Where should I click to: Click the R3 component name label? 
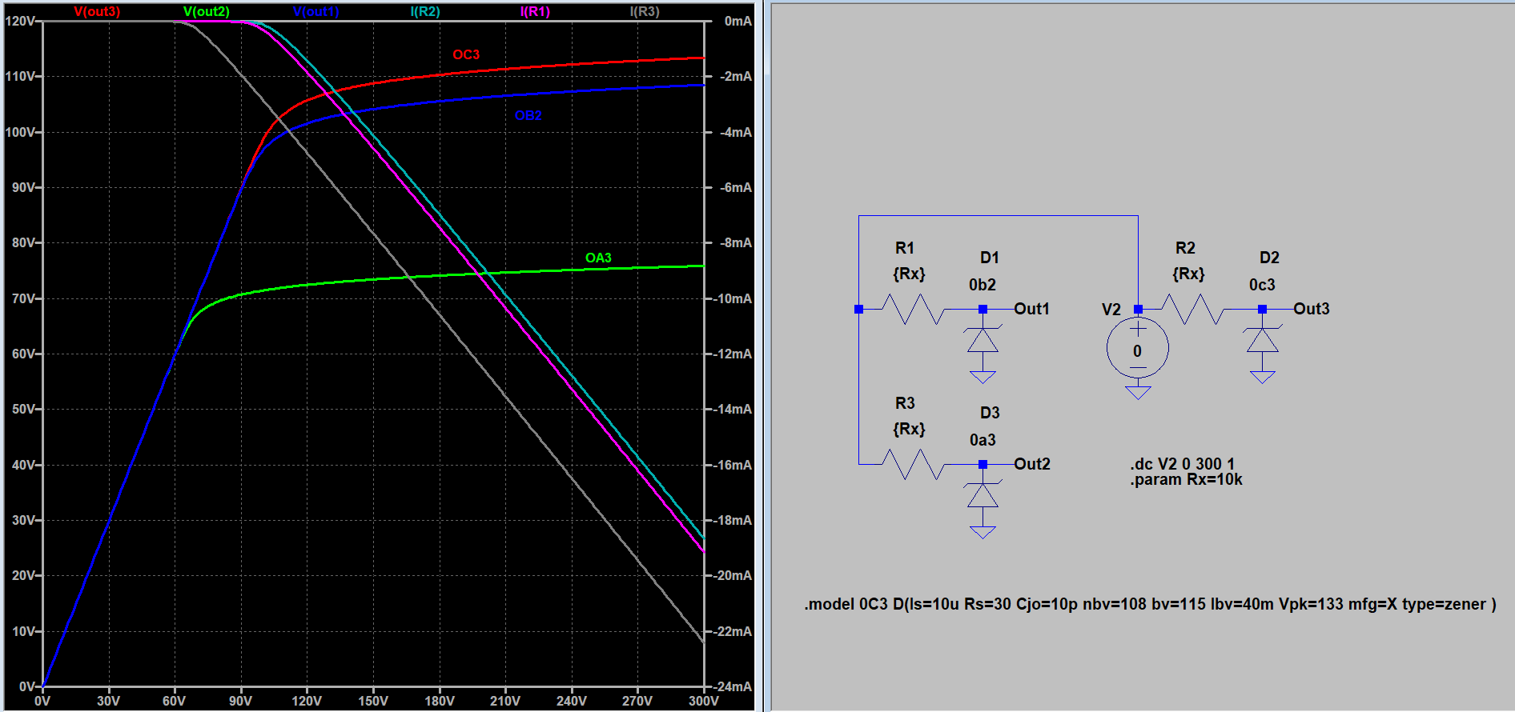pyautogui.click(x=905, y=403)
